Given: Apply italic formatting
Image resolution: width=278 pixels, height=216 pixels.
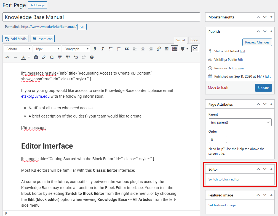Looking at the screenshot, I should tap(103, 49).
